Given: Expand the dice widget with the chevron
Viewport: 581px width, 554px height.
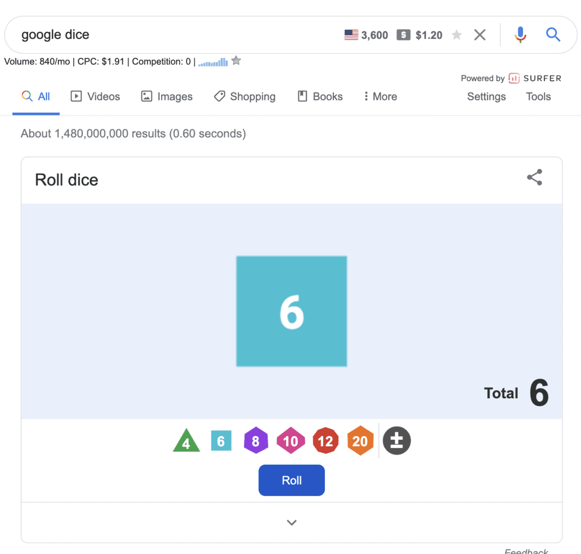Looking at the screenshot, I should [x=292, y=523].
